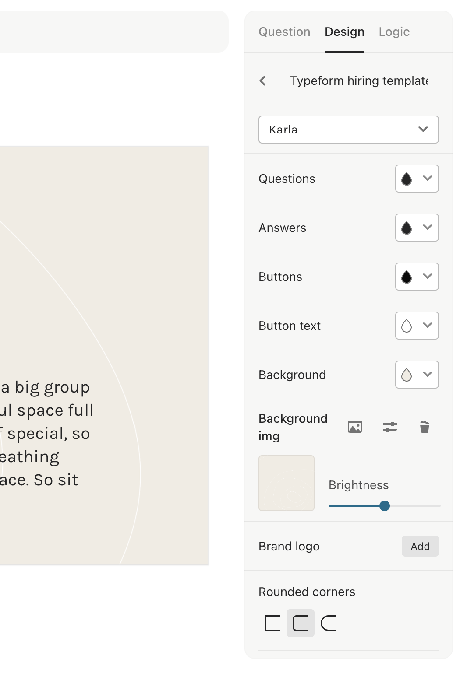This screenshot has width=467, height=673.
Task: Open Background color dropdown
Action: [x=417, y=375]
